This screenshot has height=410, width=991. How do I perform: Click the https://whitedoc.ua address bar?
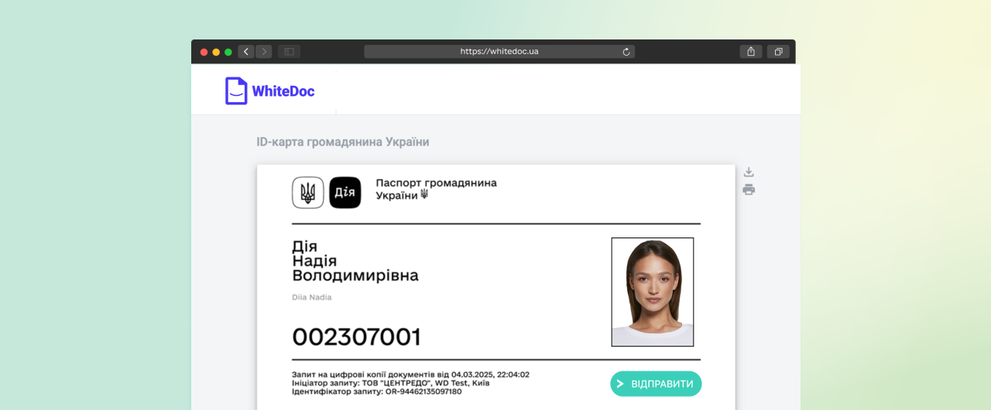pos(499,52)
